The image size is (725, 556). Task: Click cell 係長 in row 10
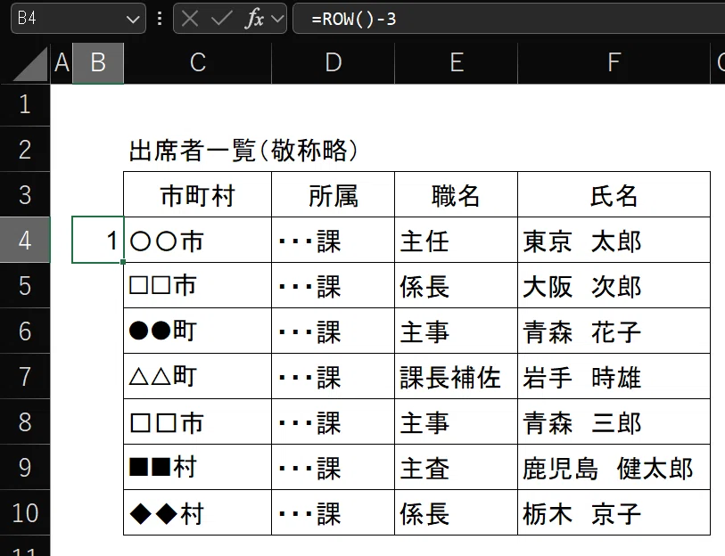[456, 512]
